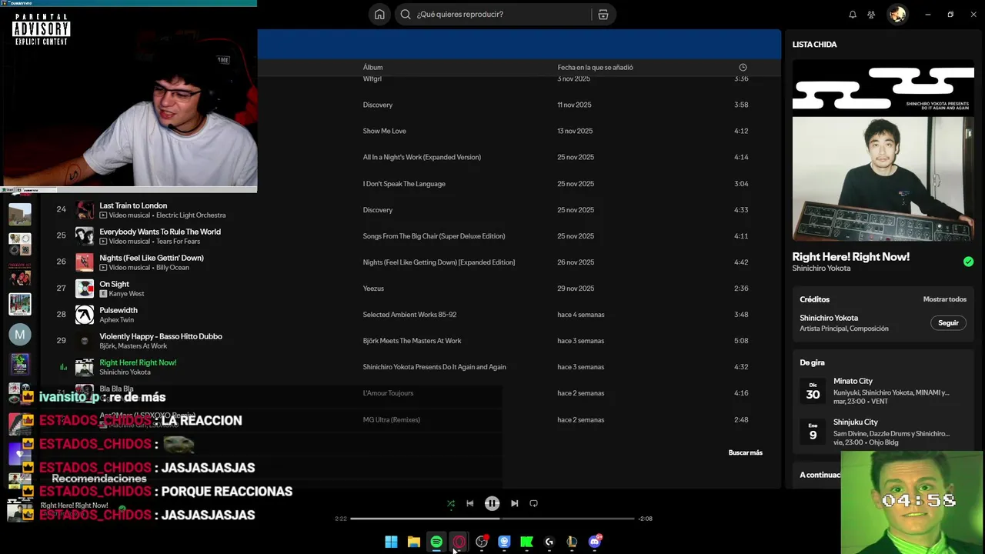Seek in the song progress bar

click(x=492, y=519)
